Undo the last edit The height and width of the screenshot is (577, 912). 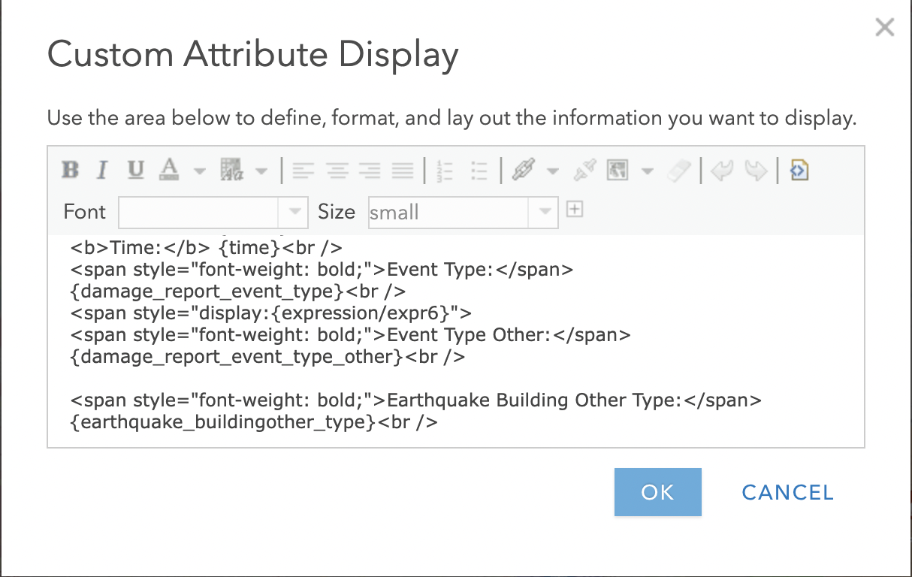click(x=721, y=171)
